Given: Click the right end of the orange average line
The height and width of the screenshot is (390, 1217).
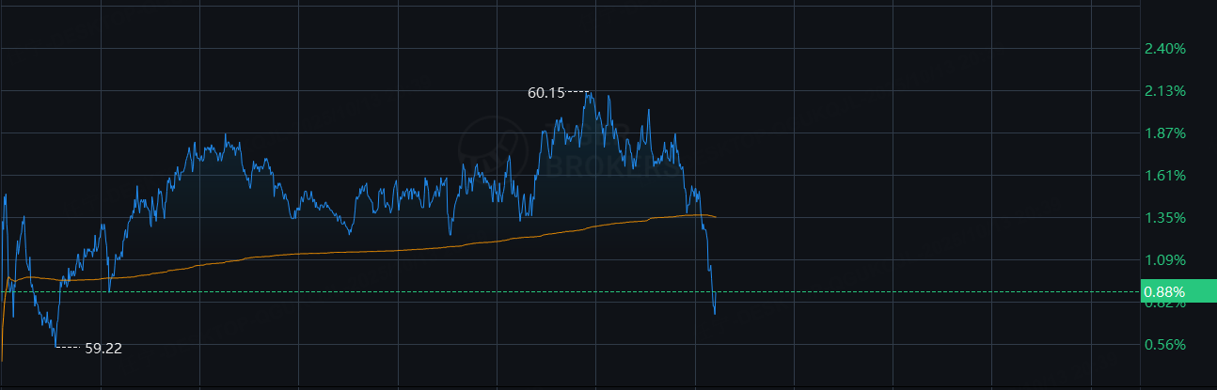Looking at the screenshot, I should coord(716,217).
